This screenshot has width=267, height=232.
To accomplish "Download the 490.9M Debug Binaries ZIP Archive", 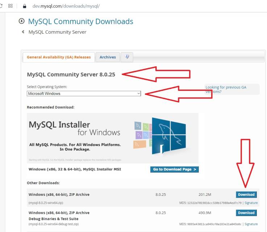I will click(246, 213).
